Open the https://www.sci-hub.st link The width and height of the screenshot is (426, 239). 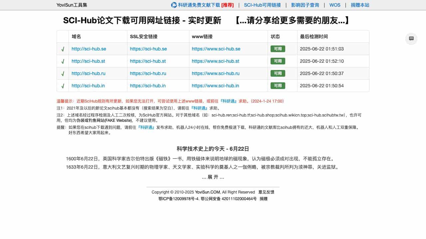click(x=216, y=61)
